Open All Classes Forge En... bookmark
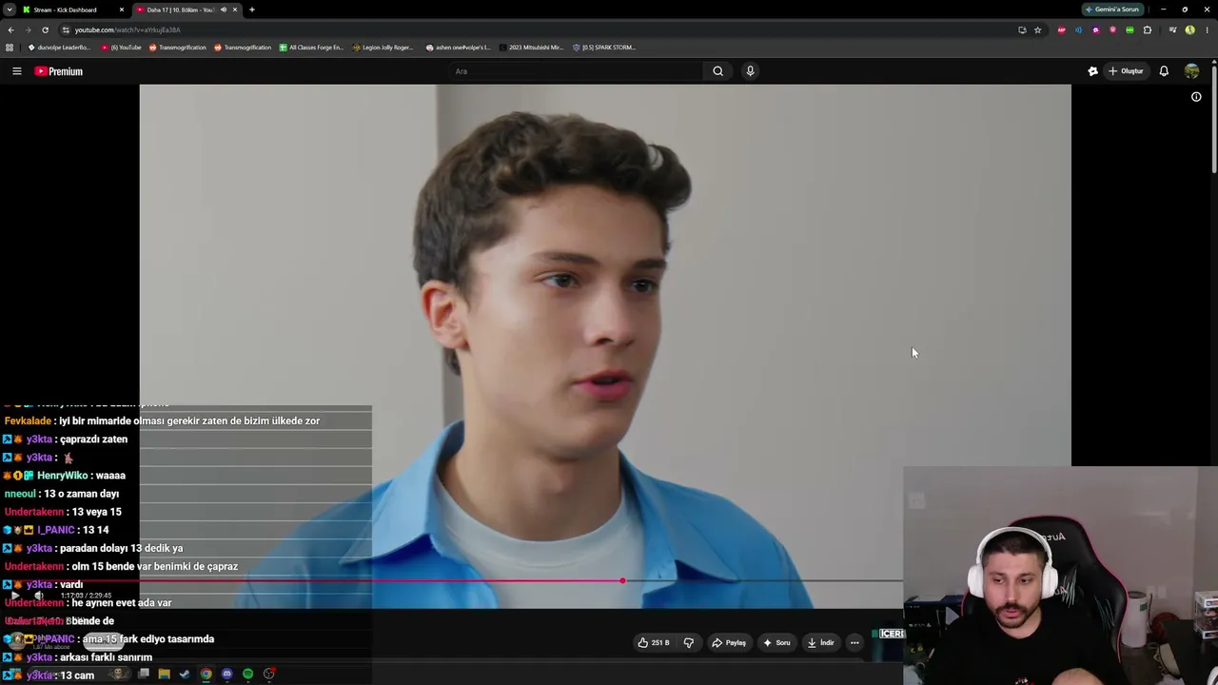The width and height of the screenshot is (1218, 685). [311, 48]
